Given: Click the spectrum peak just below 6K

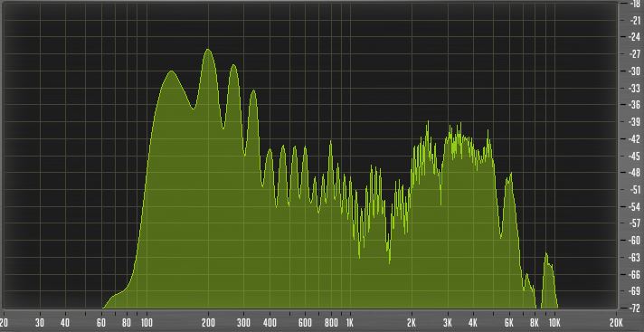Looking at the screenshot, I should [511, 175].
